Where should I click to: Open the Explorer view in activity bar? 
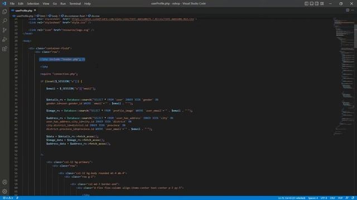tap(4, 11)
